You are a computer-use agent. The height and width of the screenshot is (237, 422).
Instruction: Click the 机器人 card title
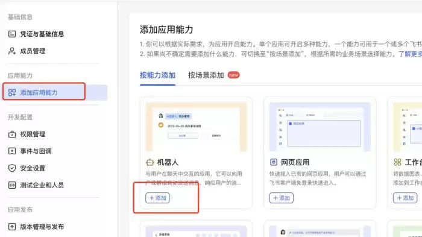[x=168, y=162]
